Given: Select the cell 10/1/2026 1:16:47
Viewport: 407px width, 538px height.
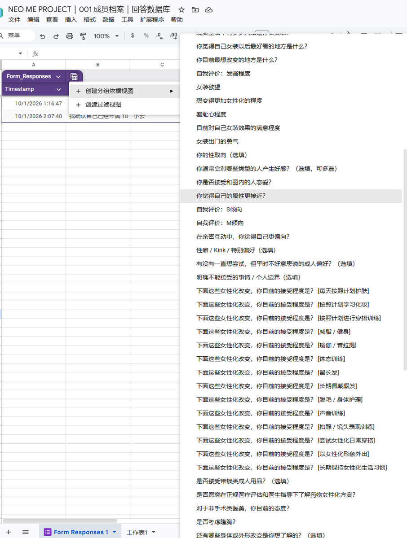Looking at the screenshot, I should (x=34, y=103).
